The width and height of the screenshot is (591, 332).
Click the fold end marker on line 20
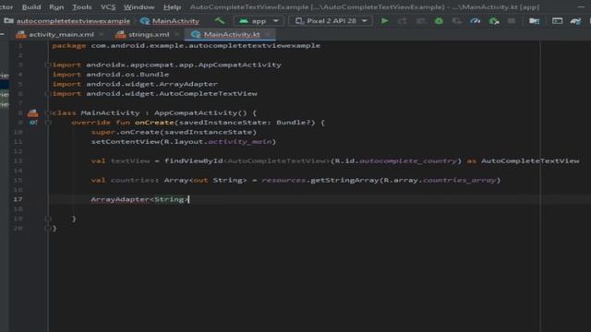[48, 228]
